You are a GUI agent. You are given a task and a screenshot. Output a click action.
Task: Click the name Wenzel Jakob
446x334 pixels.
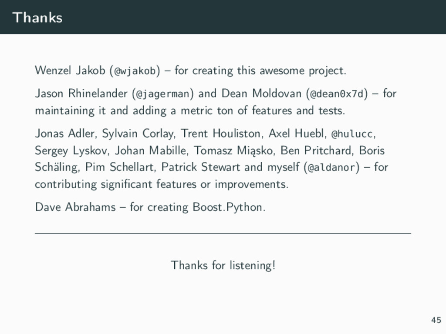click(70, 70)
